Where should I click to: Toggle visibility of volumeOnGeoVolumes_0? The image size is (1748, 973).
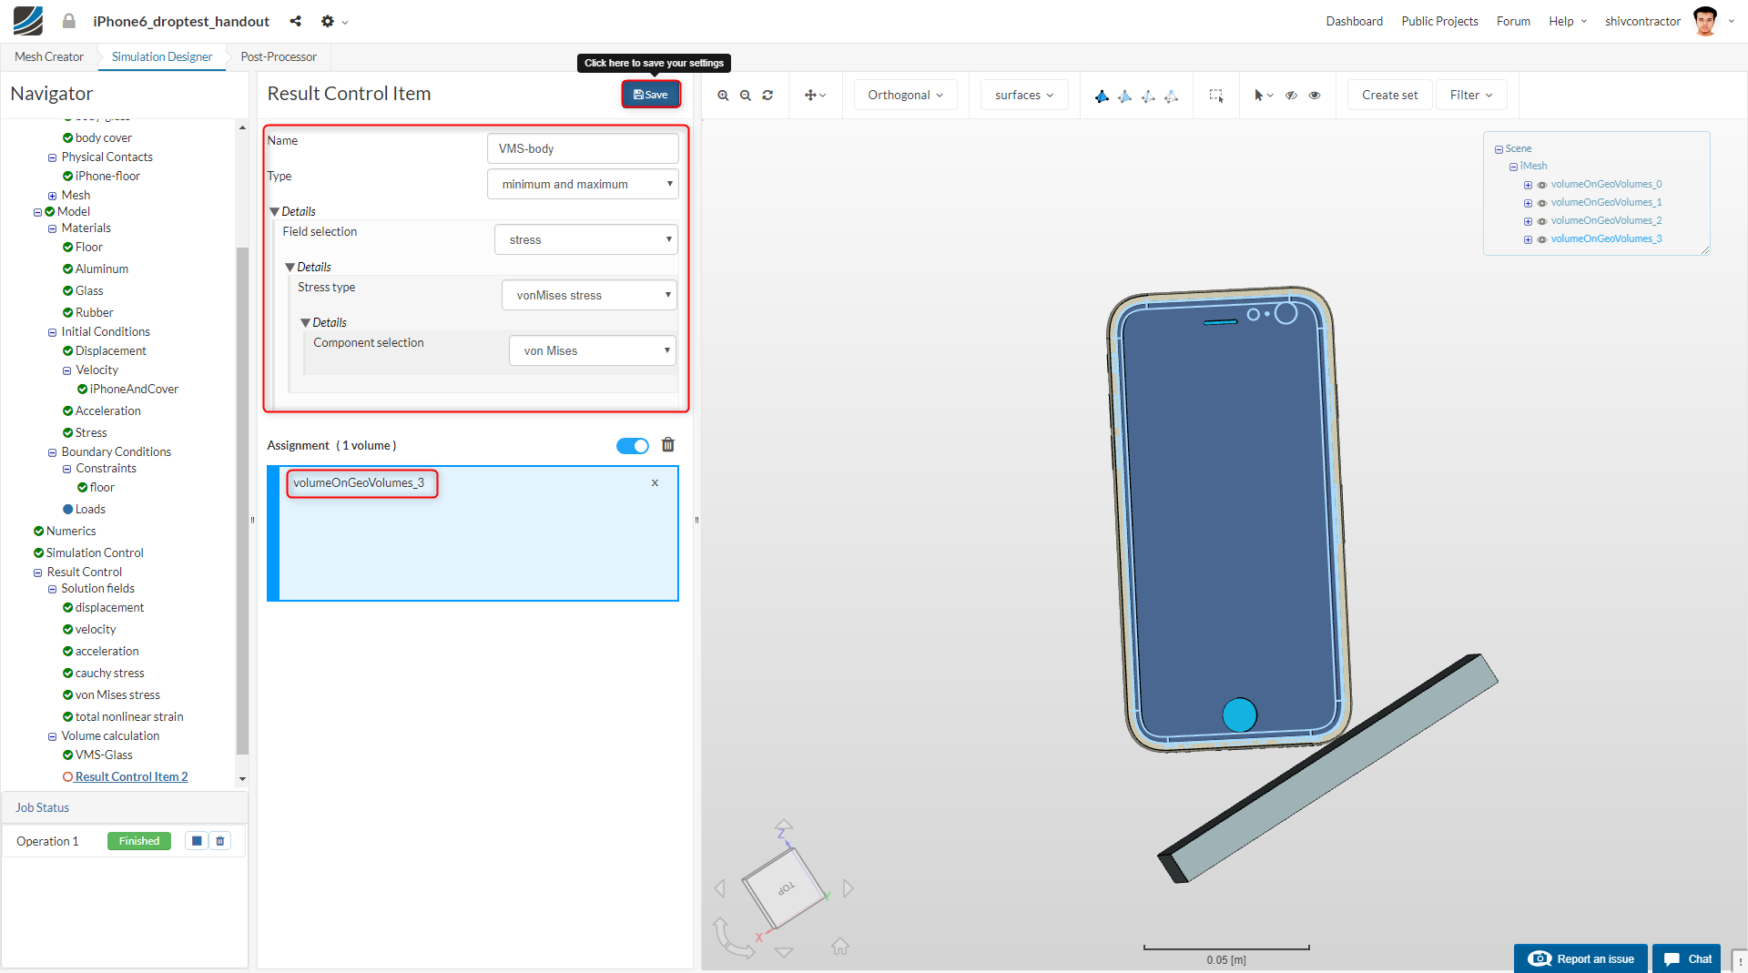click(1542, 185)
